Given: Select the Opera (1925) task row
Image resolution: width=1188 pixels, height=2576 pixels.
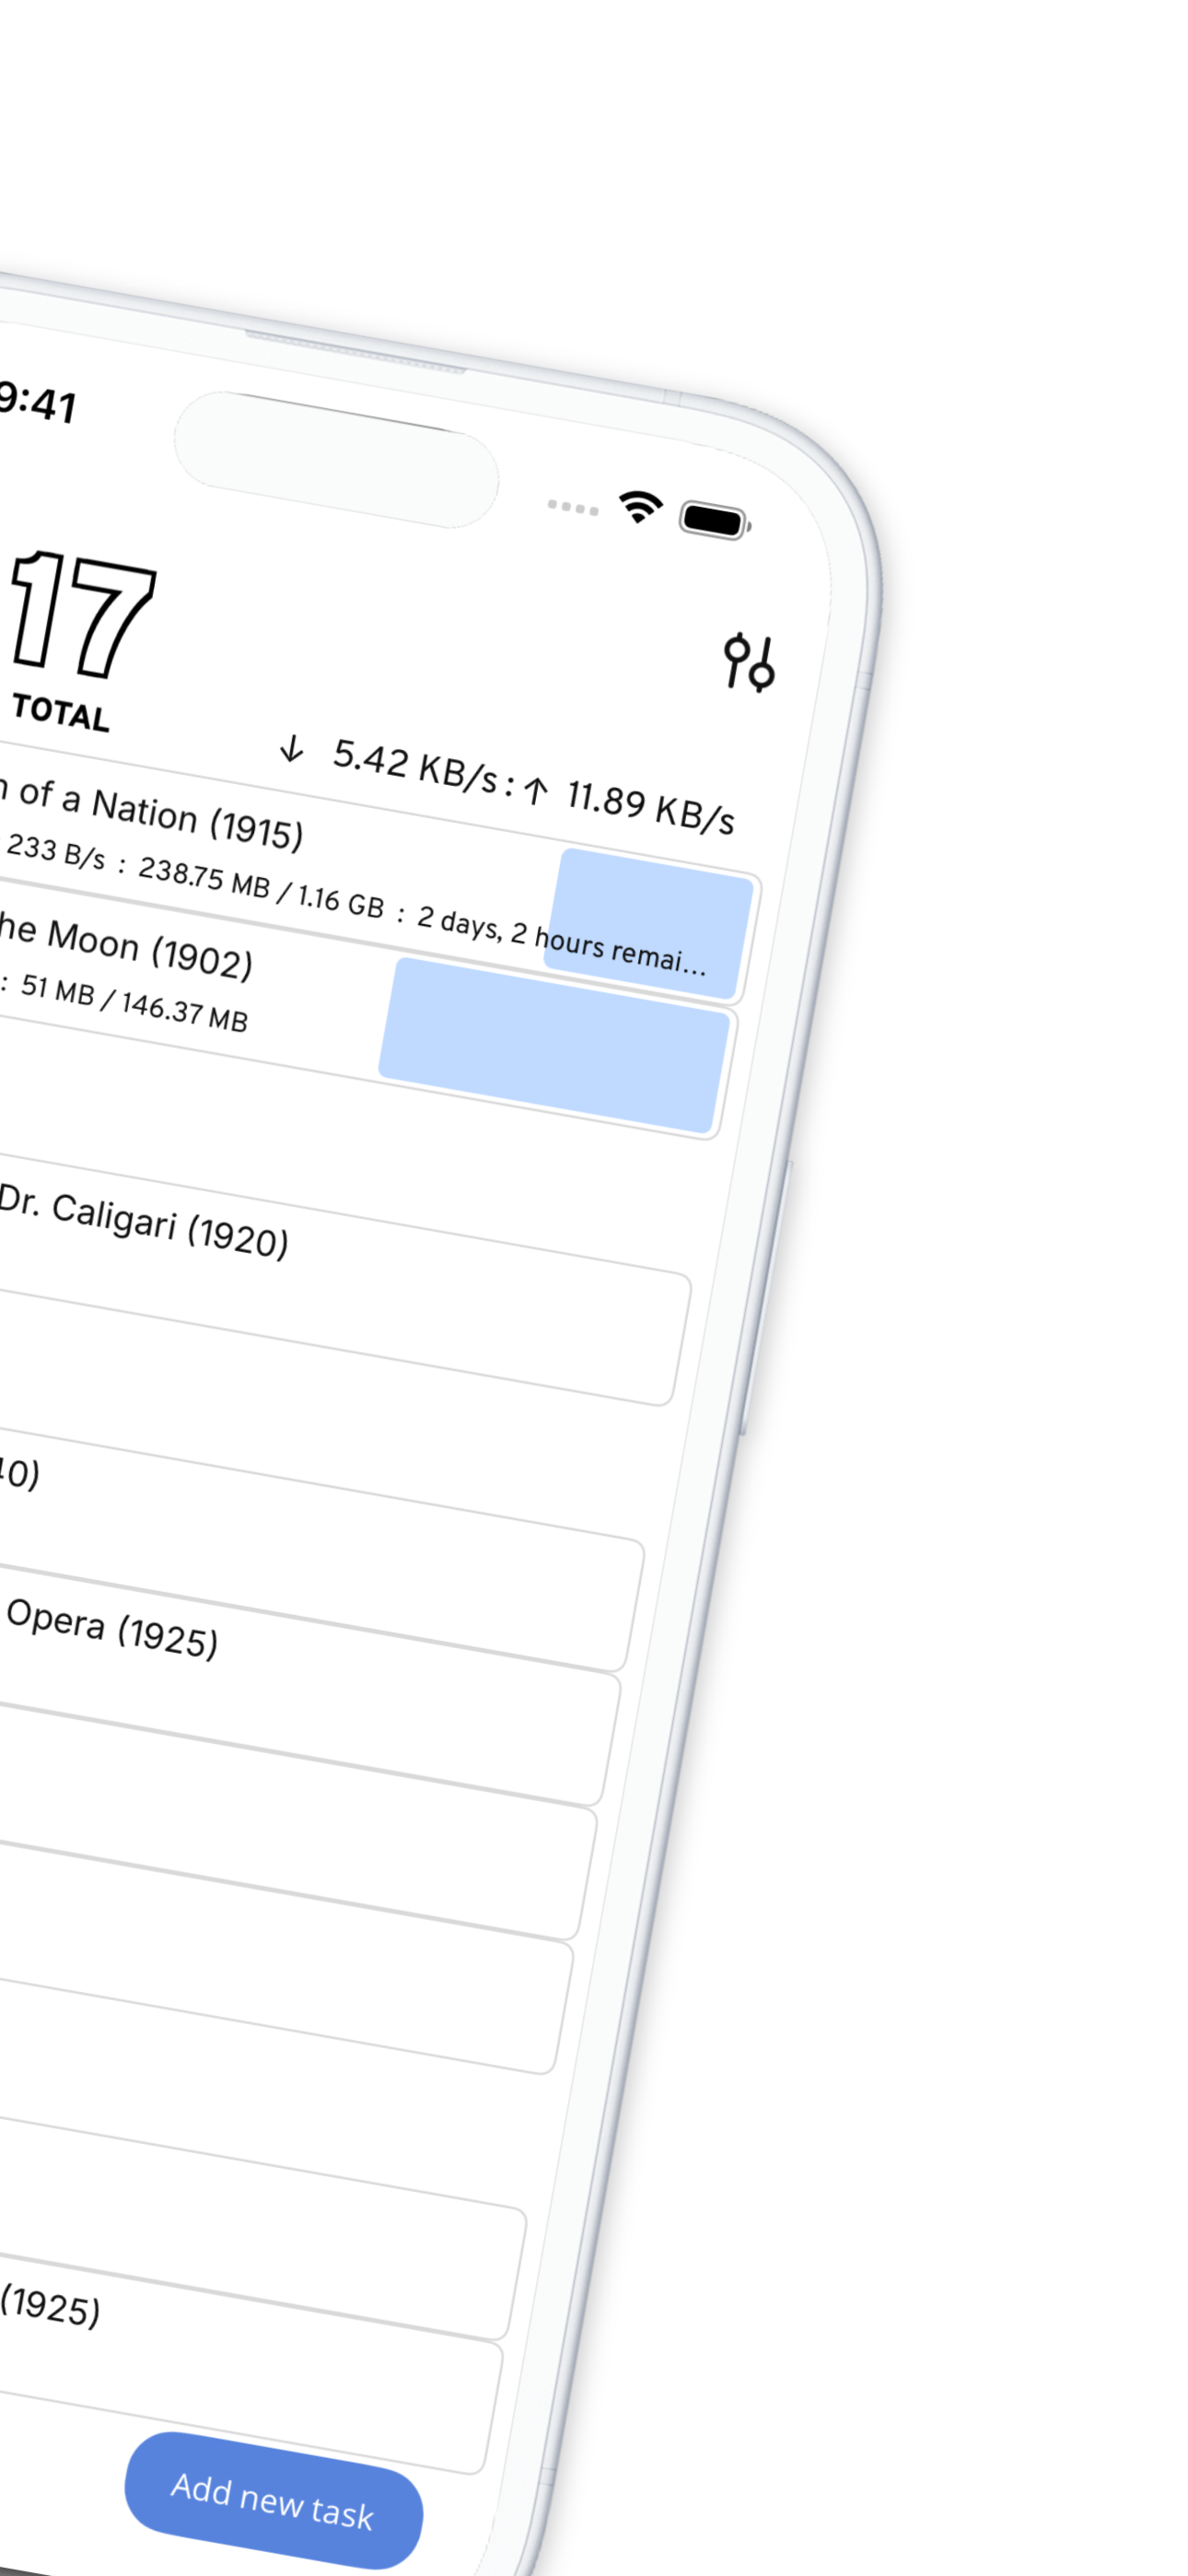Looking at the screenshot, I should pyautogui.click(x=300, y=1680).
